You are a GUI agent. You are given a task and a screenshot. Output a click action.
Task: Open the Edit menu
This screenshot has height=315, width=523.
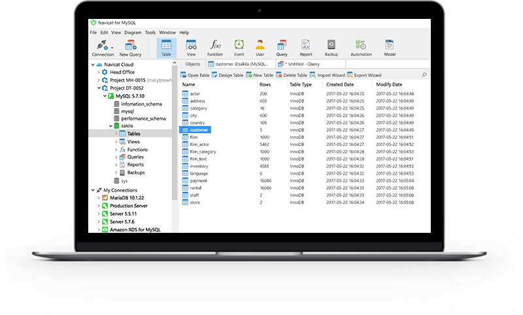click(x=104, y=33)
